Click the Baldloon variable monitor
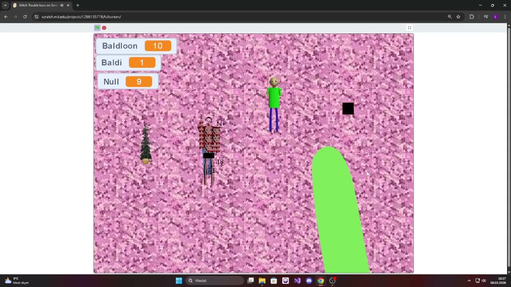This screenshot has width=511, height=287. (x=136, y=46)
